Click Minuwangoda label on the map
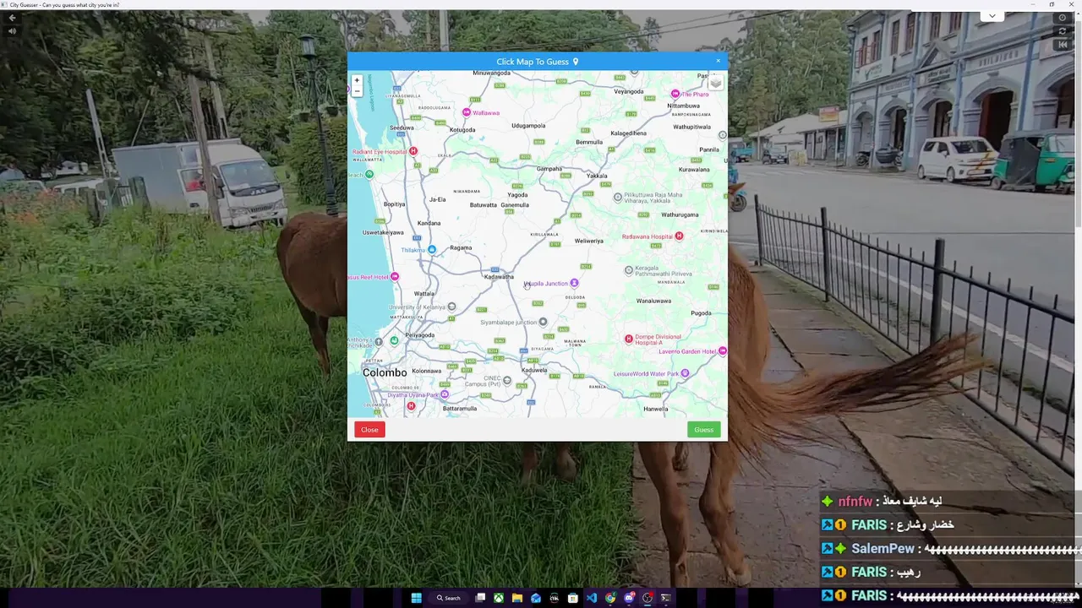This screenshot has height=608, width=1082. point(491,73)
